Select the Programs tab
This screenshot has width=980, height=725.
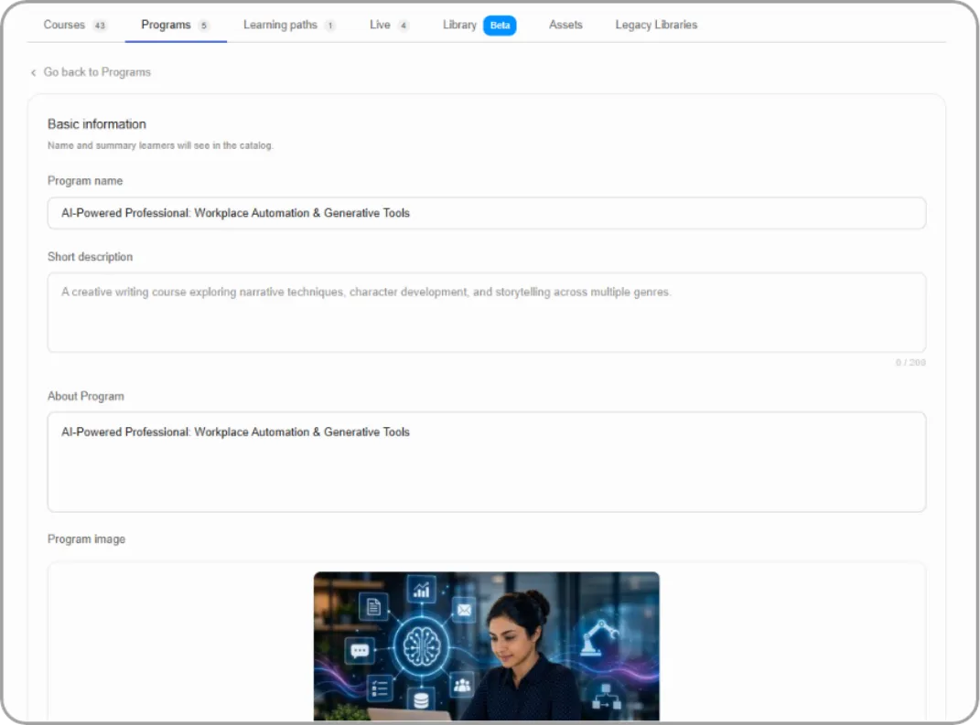tap(166, 25)
